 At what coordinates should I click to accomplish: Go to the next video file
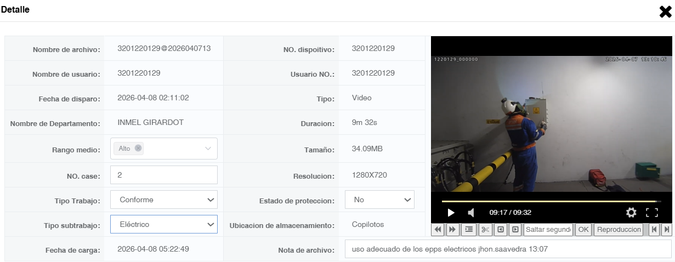(x=667, y=230)
